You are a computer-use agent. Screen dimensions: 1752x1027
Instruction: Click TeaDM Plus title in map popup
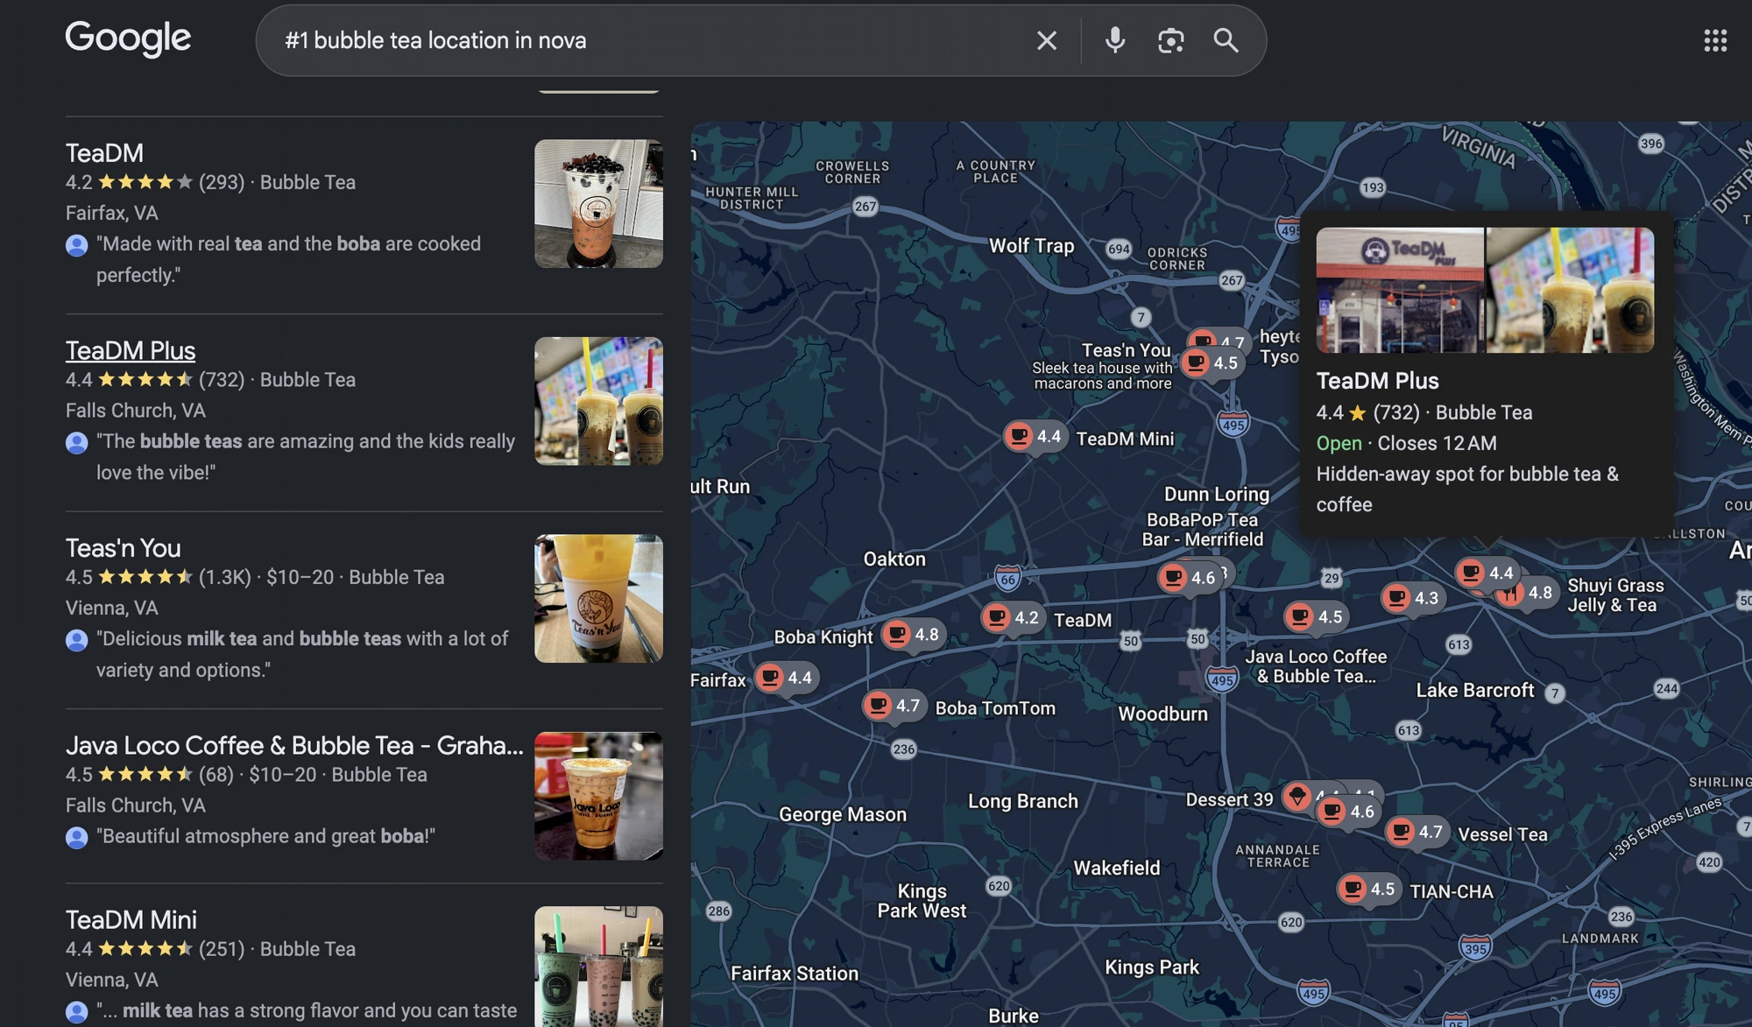1377,381
